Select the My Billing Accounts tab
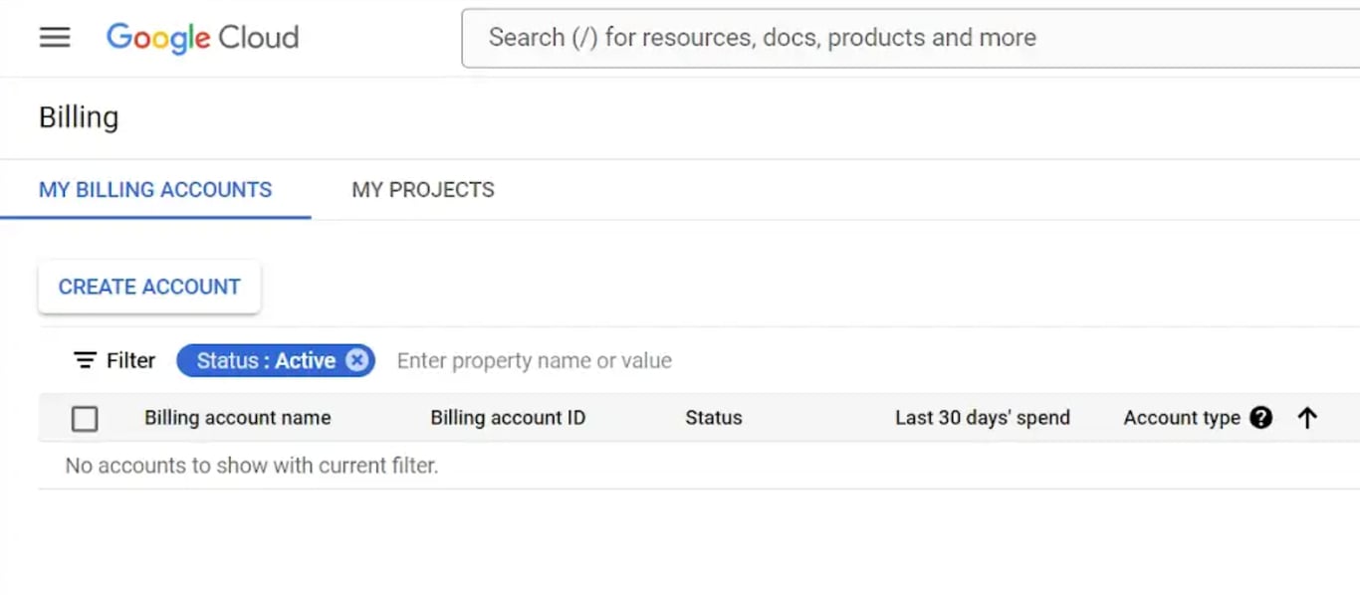This screenshot has width=1360, height=595. click(155, 190)
